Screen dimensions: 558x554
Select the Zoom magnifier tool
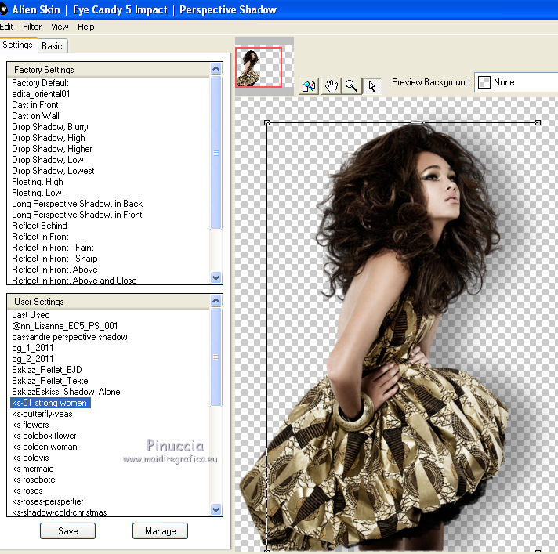tap(351, 86)
